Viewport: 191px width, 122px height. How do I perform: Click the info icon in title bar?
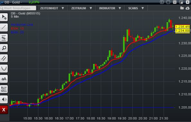coord(162,2)
